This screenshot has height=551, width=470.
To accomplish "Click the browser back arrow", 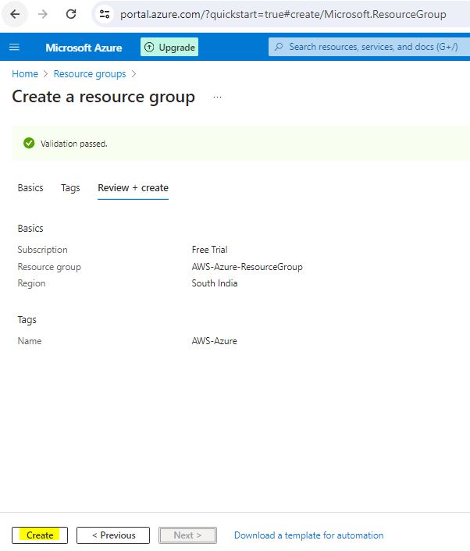I will click(x=16, y=14).
